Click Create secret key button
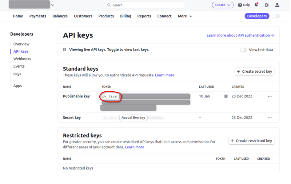This screenshot has height=184, width=291. coord(254,72)
